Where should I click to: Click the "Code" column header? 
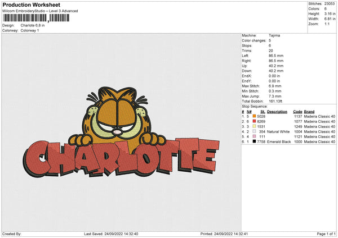297,112
